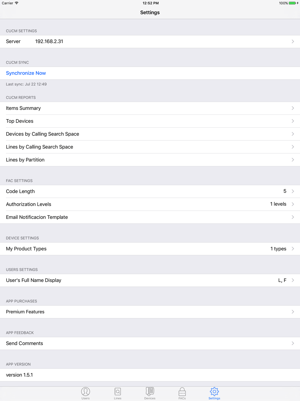Tap Synchronize Now
Image resolution: width=300 pixels, height=401 pixels.
click(26, 73)
